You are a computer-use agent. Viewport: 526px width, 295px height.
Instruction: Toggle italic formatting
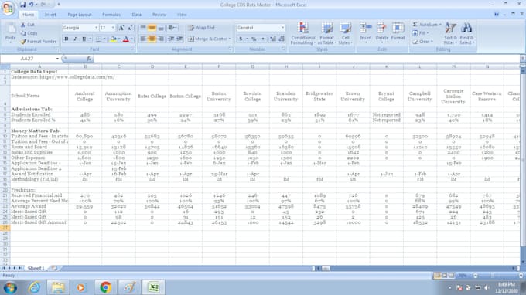coord(75,39)
